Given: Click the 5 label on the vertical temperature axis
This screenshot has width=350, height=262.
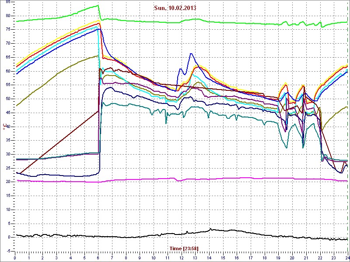Looking at the screenshot, I should [9, 224].
